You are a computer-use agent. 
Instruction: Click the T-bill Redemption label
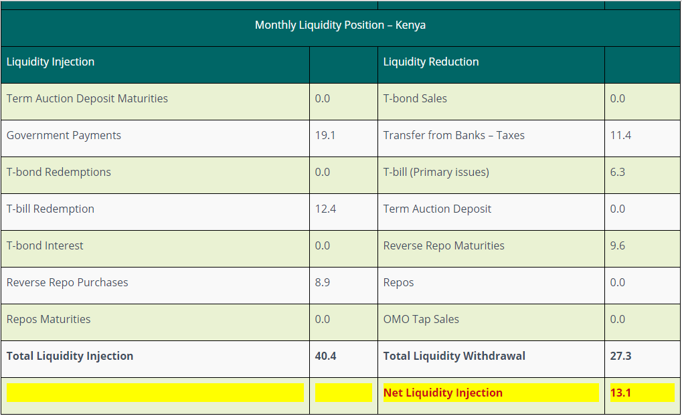[x=51, y=209]
